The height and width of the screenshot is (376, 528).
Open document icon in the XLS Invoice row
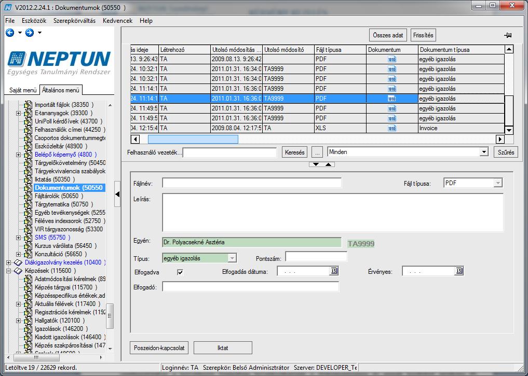coord(391,128)
